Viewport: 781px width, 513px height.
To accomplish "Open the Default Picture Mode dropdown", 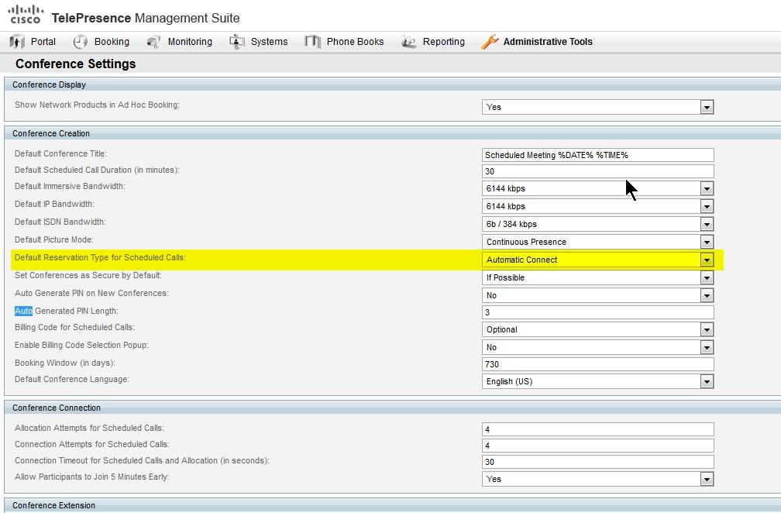I will (x=597, y=242).
